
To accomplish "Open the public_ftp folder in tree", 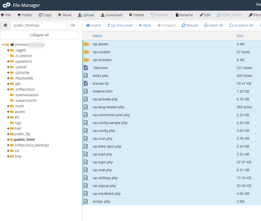I will 22,134.
